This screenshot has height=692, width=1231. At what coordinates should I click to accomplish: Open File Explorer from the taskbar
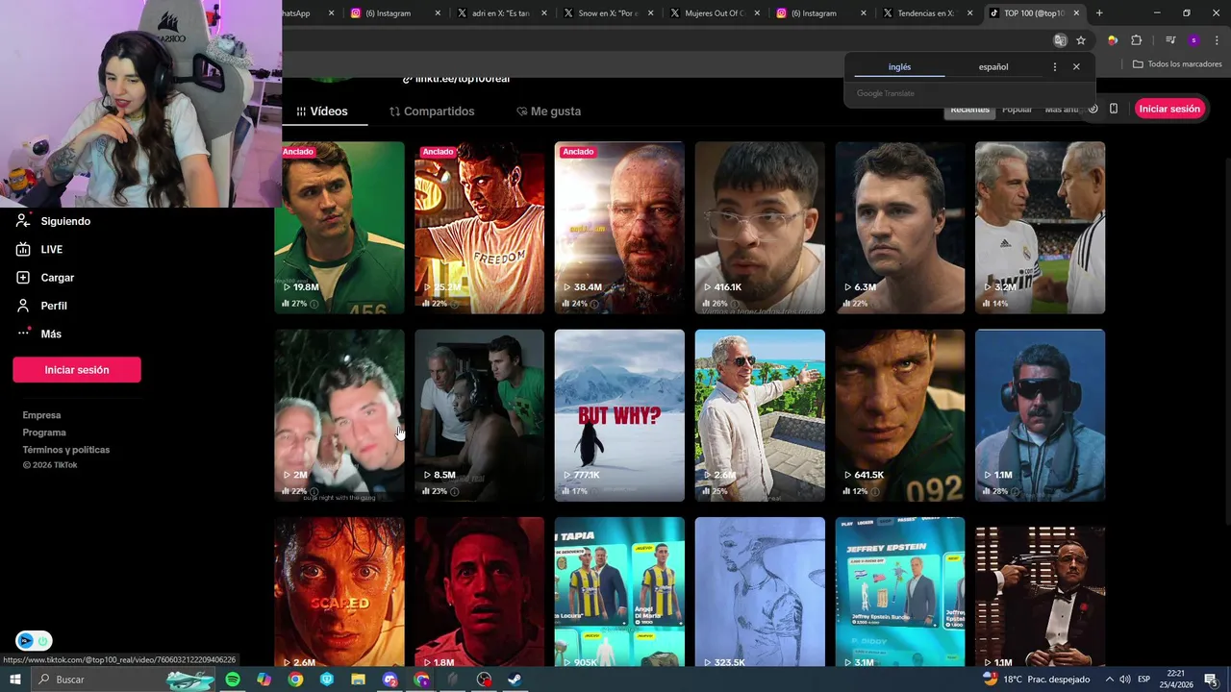pos(358,680)
